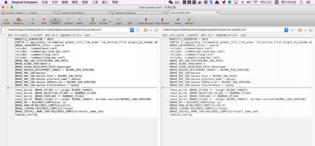Open left path history dropdown

132,30
